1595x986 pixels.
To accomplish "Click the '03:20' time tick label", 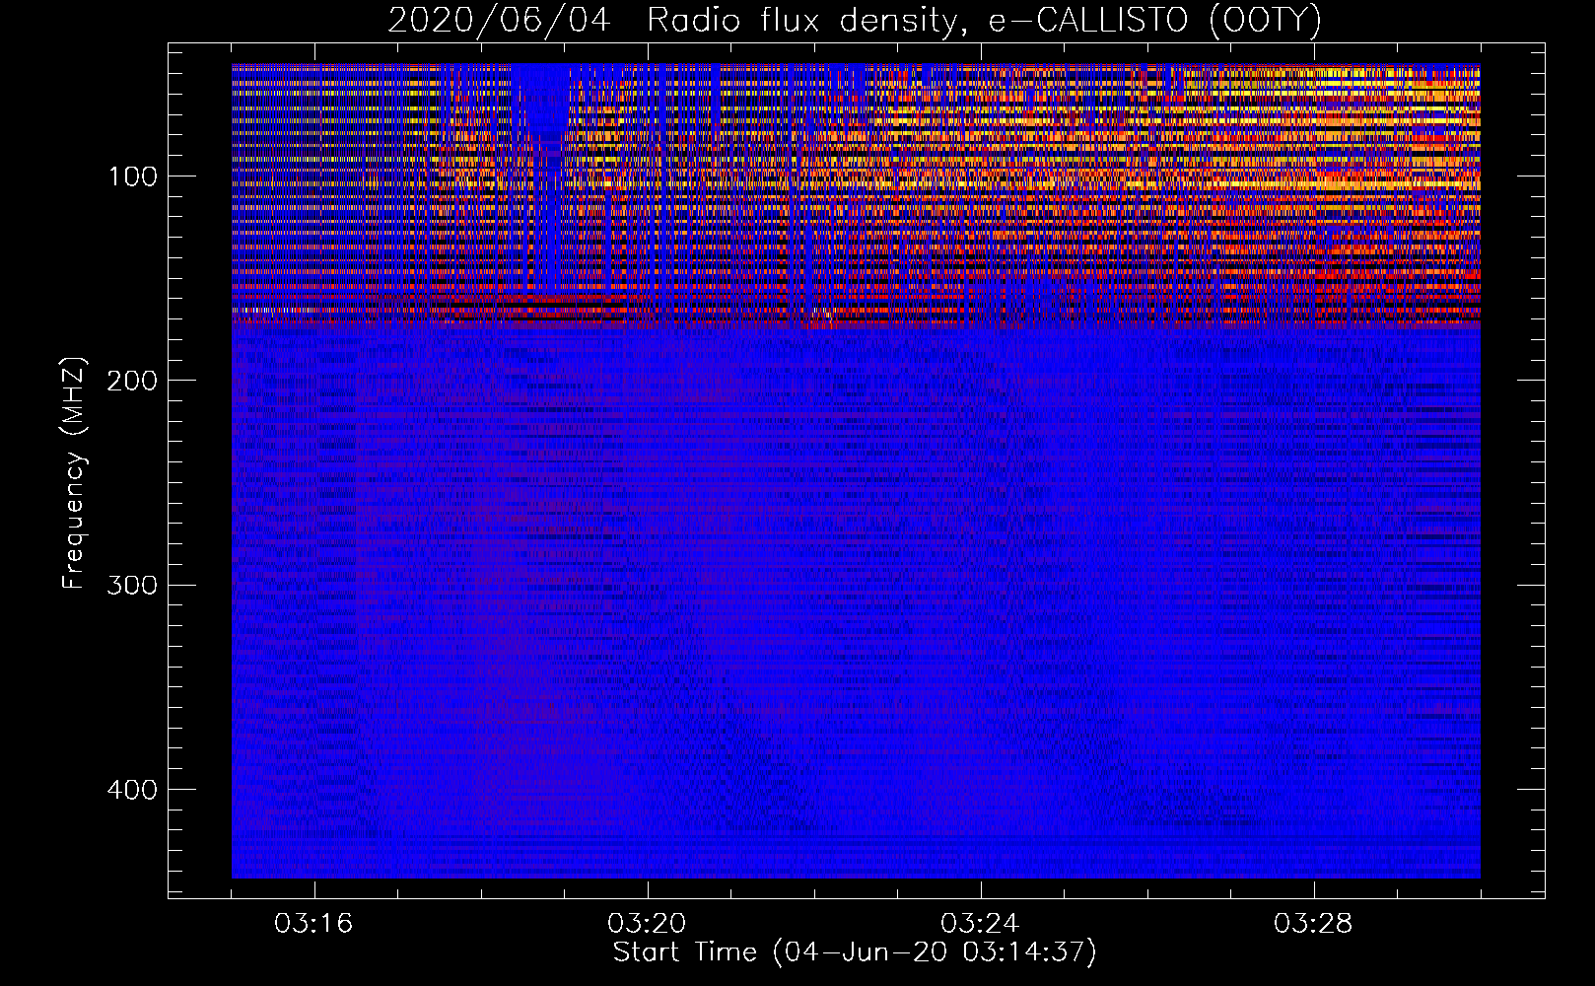I will [x=647, y=924].
